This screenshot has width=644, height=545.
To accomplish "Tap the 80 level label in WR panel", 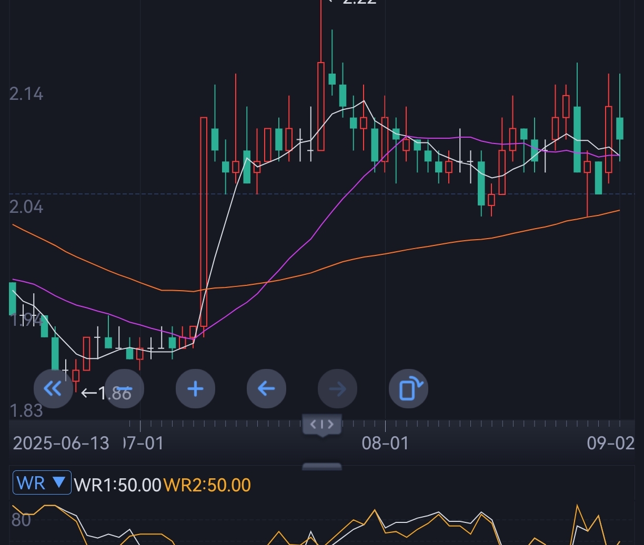I will (21, 520).
